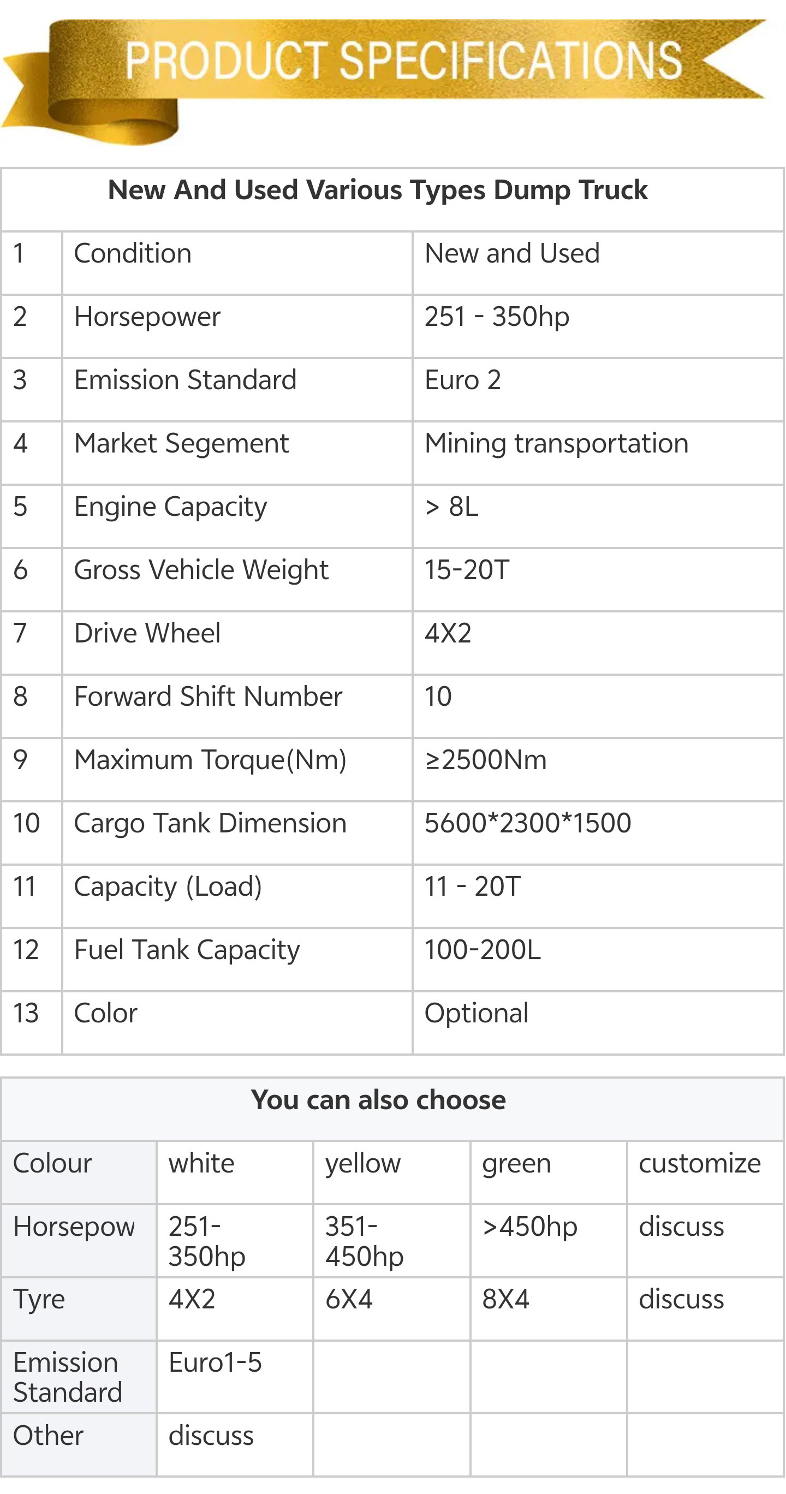Screen dimensions: 786x1494
Task: Choose the customize colour option
Action: (700, 1163)
